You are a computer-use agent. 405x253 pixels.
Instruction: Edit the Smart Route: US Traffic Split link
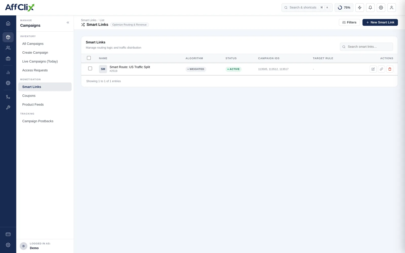tap(373, 69)
